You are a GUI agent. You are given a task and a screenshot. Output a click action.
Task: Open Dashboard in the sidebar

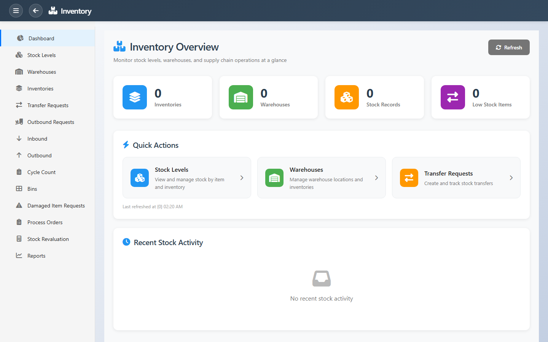click(x=41, y=38)
